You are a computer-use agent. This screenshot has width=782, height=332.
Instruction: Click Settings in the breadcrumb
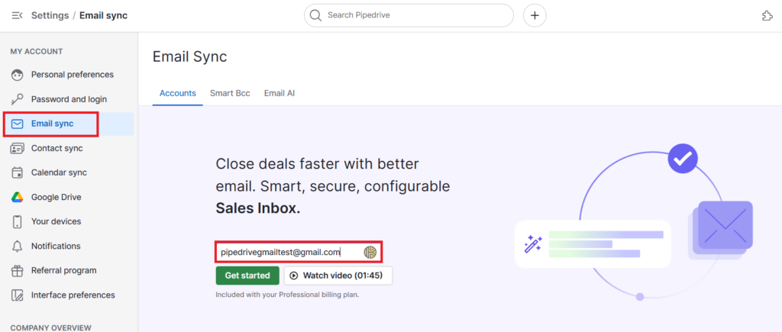[x=50, y=15]
